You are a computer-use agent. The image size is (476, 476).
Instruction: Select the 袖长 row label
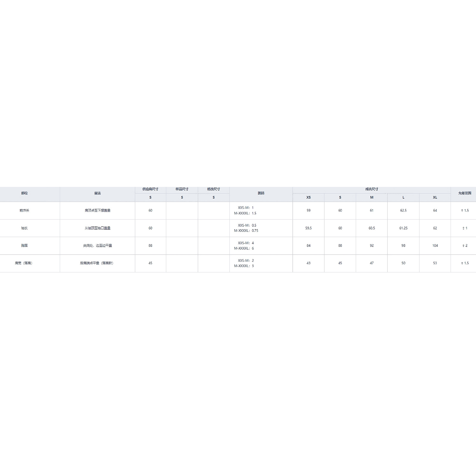[24, 228]
